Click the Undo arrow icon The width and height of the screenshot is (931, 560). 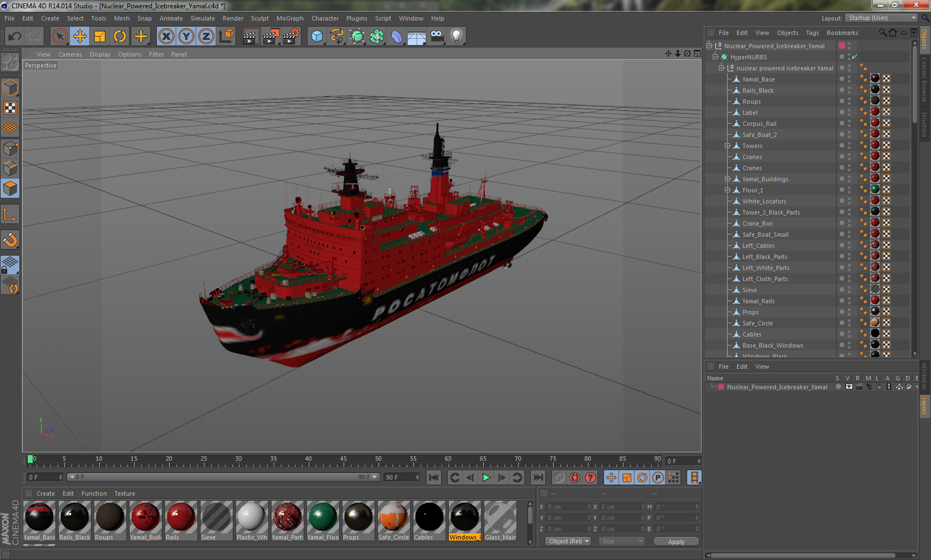15,37
